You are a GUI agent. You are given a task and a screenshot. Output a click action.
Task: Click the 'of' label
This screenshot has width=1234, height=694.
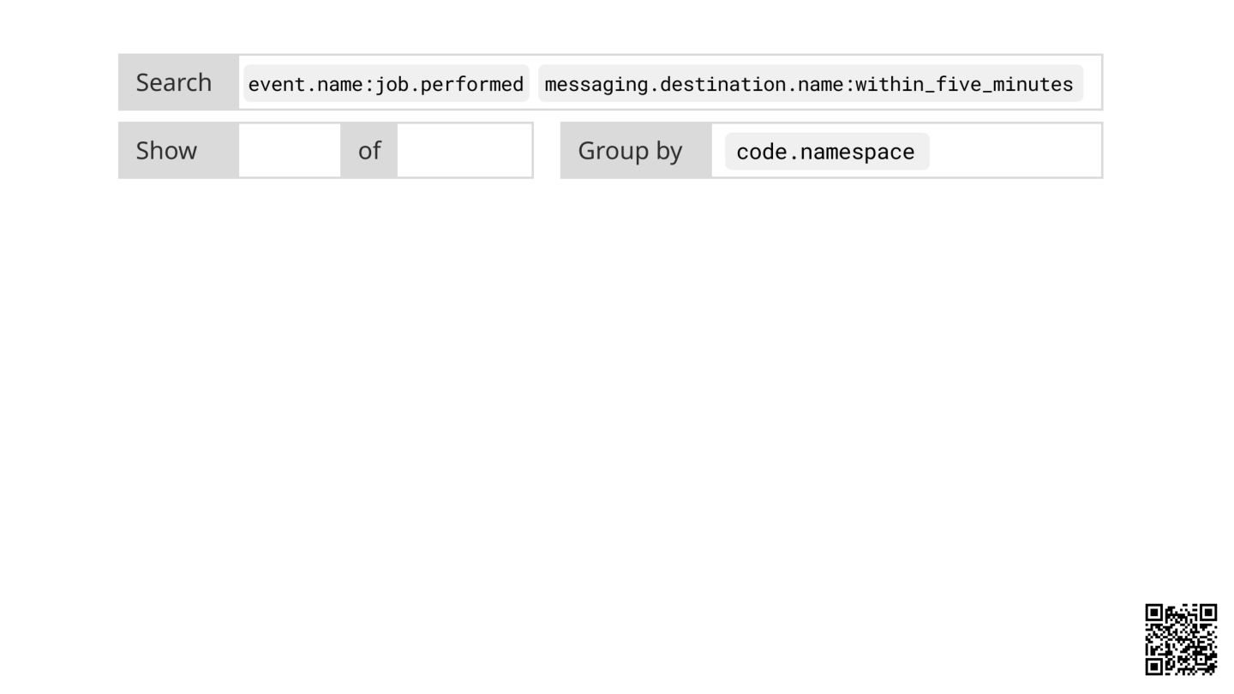pyautogui.click(x=369, y=151)
